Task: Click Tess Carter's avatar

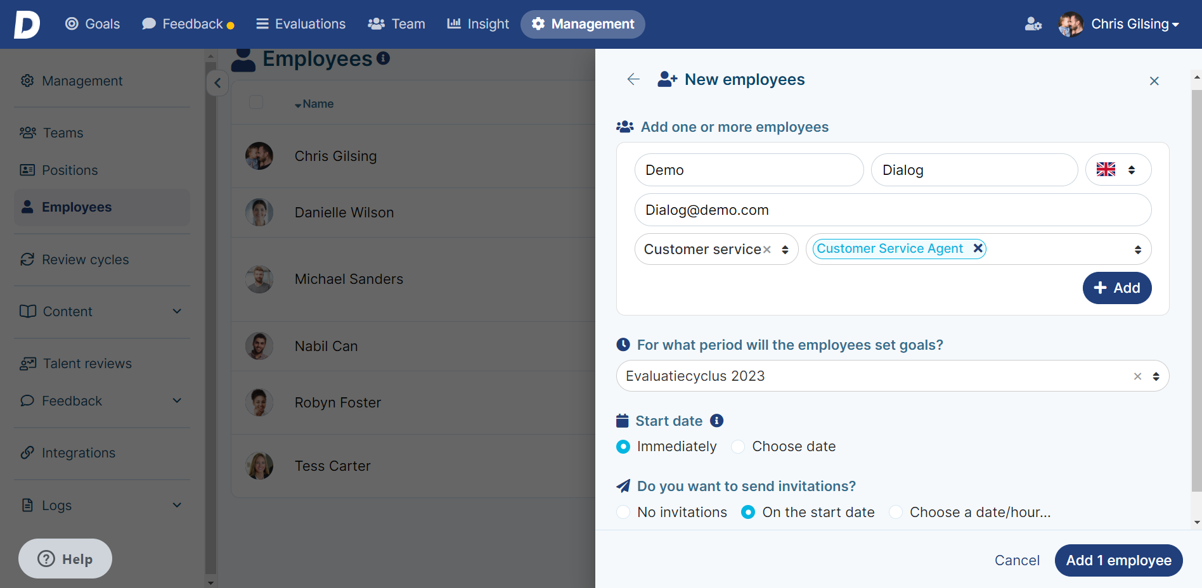Action: click(x=259, y=466)
